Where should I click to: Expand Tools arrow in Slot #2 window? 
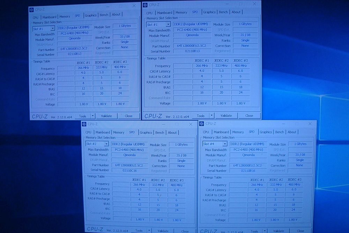click(x=149, y=231)
